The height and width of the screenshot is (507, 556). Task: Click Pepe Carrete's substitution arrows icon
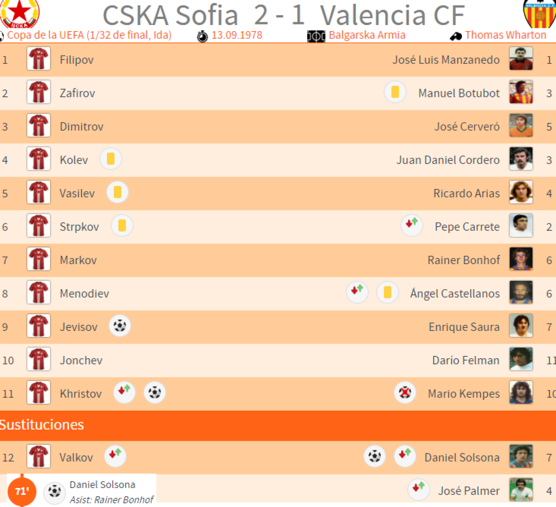411,226
